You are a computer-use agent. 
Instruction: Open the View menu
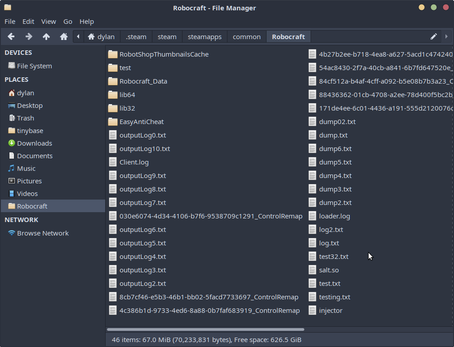click(x=49, y=22)
